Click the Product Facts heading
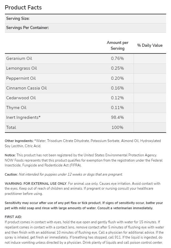The width and height of the screenshot is (171, 248). click(23, 7)
